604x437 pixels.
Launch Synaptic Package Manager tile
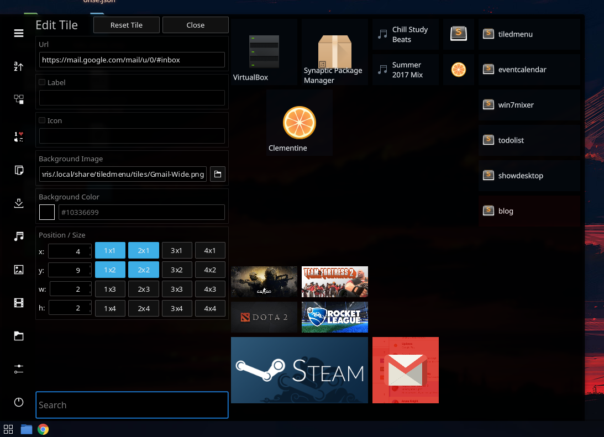[335, 52]
